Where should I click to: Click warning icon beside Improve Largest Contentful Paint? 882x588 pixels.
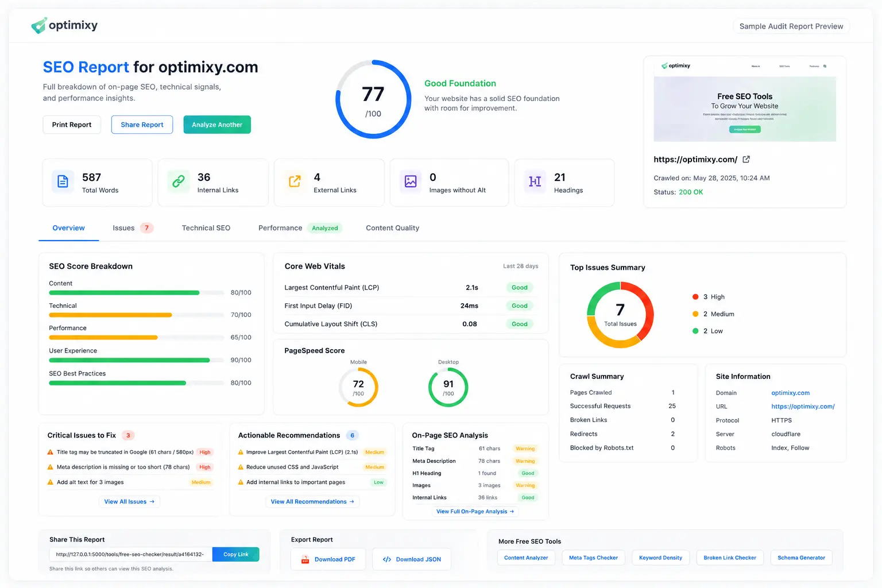point(241,452)
